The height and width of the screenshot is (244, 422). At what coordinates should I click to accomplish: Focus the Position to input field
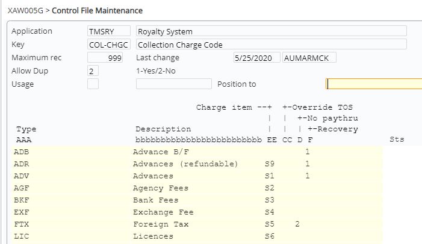[373, 84]
